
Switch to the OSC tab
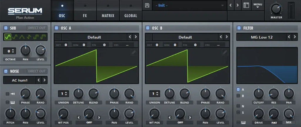click(62, 10)
